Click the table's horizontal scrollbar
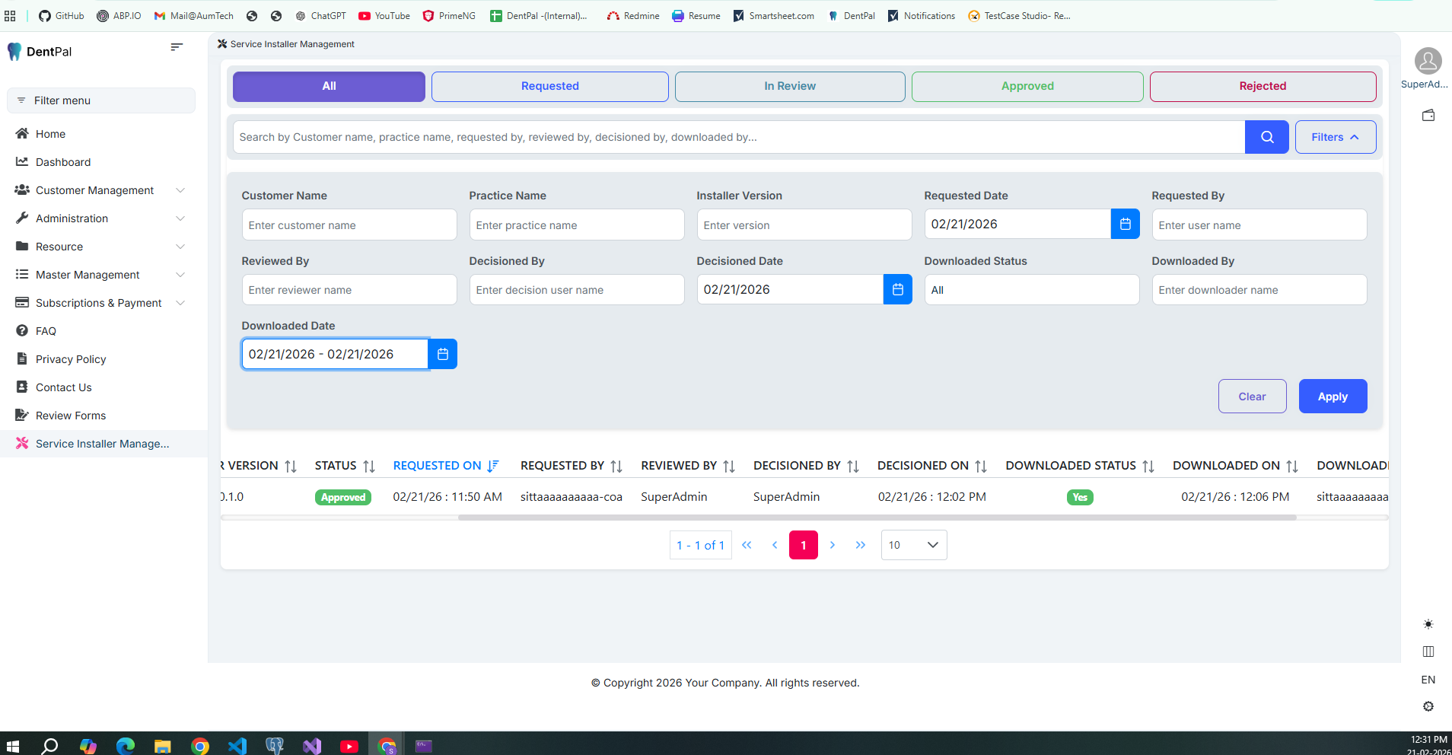The height and width of the screenshot is (755, 1452). click(877, 518)
